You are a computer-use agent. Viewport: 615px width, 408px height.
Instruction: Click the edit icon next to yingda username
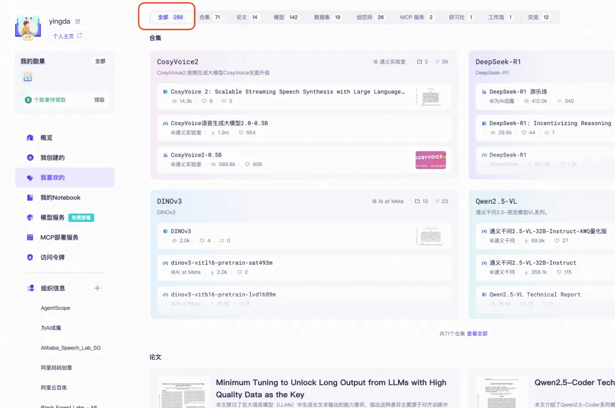[x=77, y=21]
